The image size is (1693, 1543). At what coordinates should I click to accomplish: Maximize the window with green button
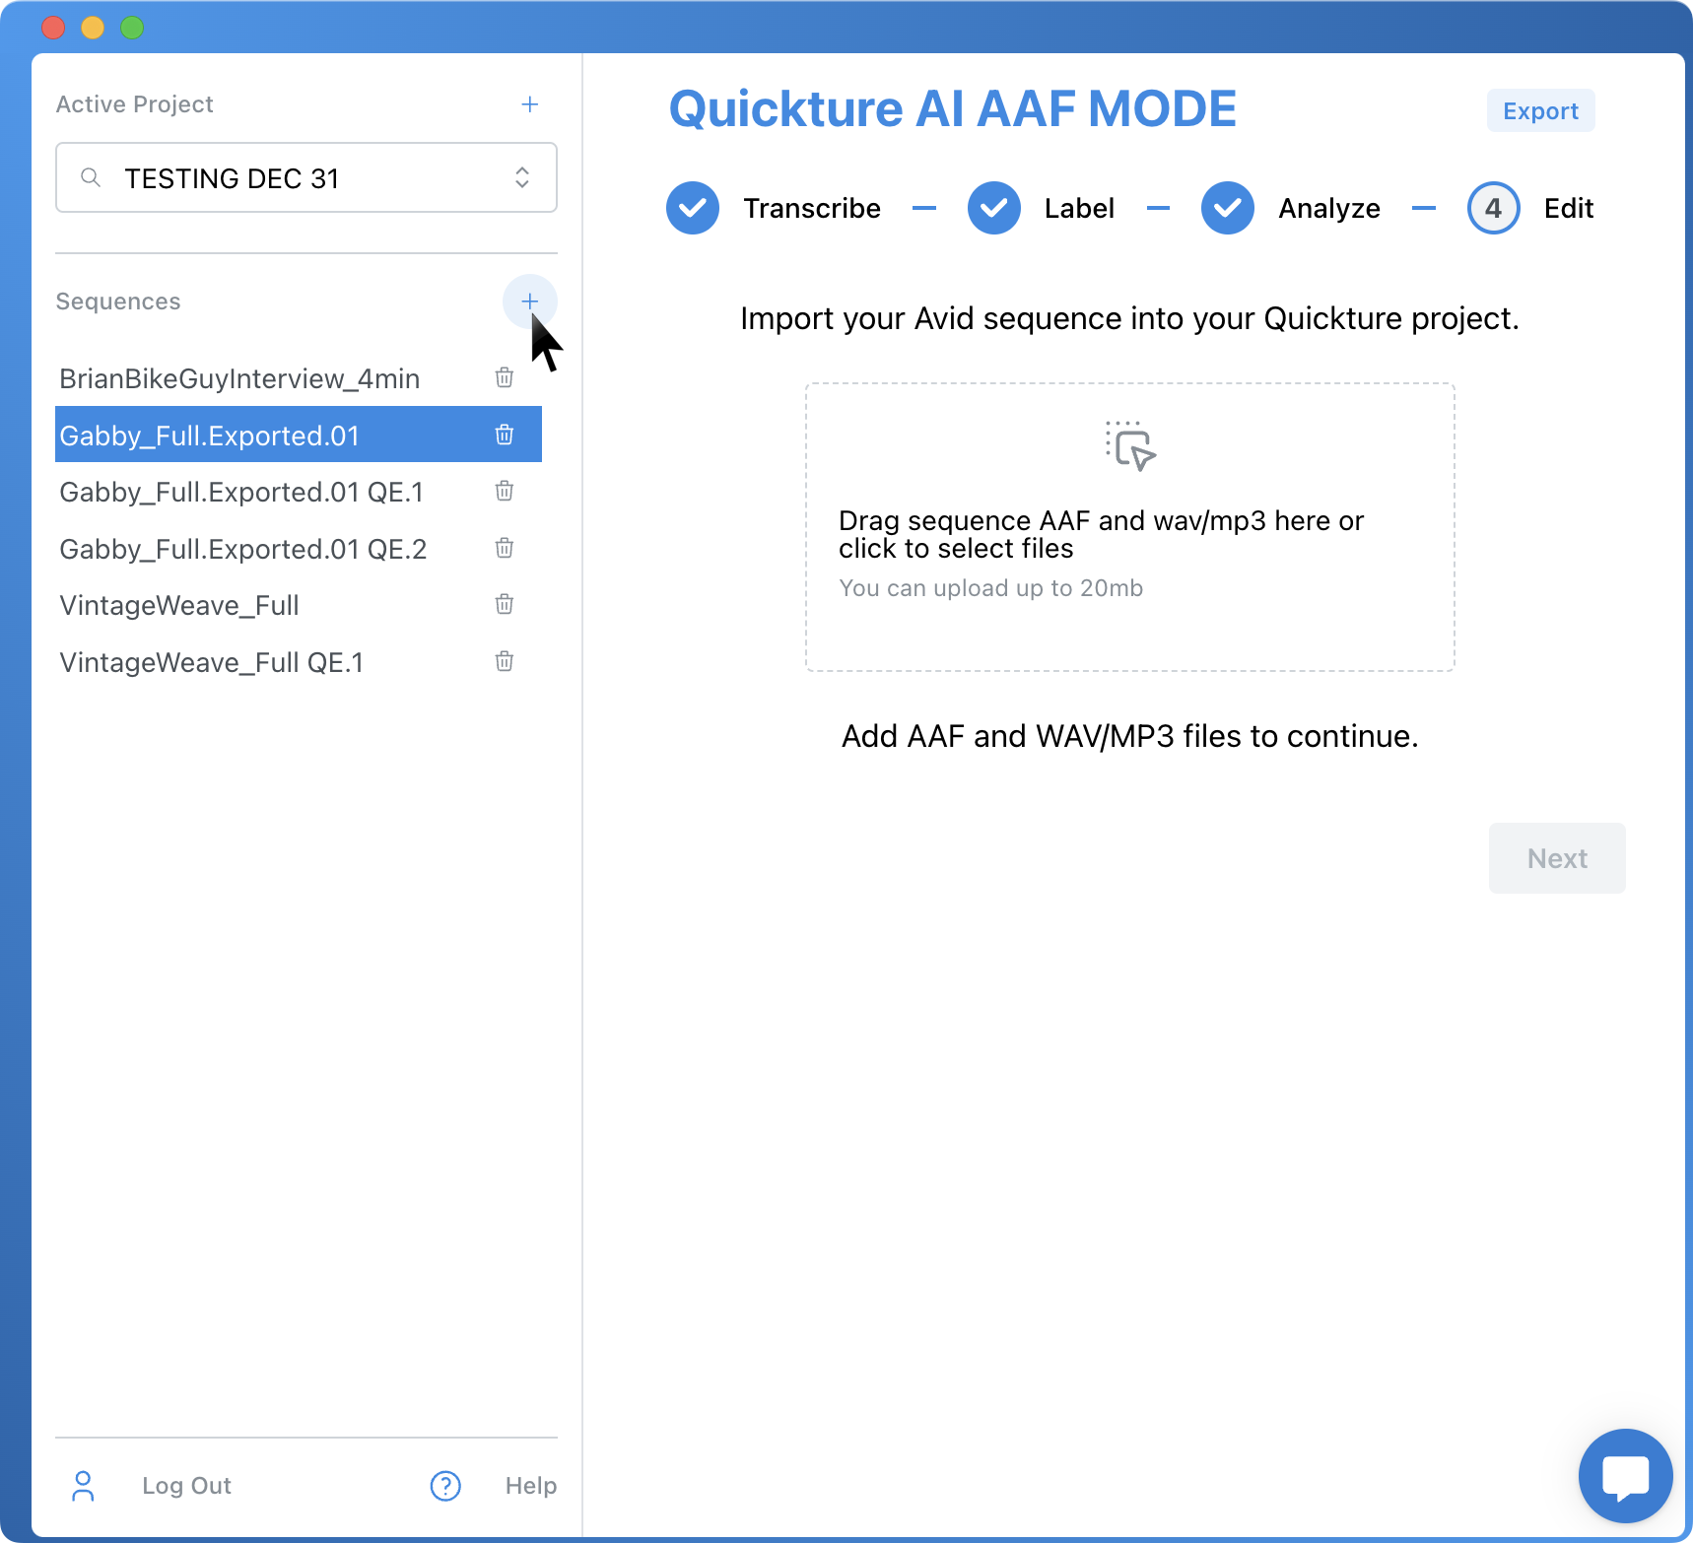point(132,28)
